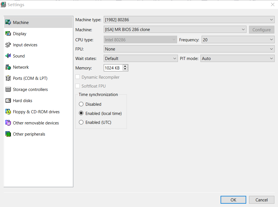This screenshot has width=278, height=207.
Task: Open the Machine model dropdown
Action: (x=175, y=30)
